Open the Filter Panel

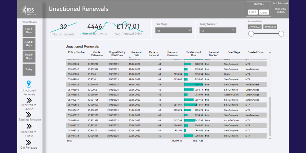pos(253,12)
